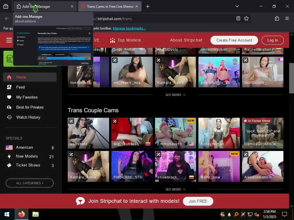Select Home in the sidebar

click(x=30, y=77)
